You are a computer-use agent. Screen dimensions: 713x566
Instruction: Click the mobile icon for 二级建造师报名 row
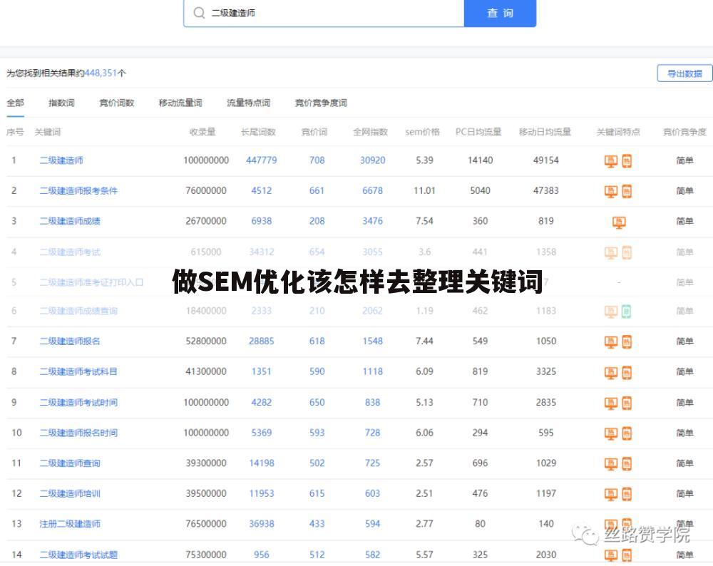(x=627, y=342)
